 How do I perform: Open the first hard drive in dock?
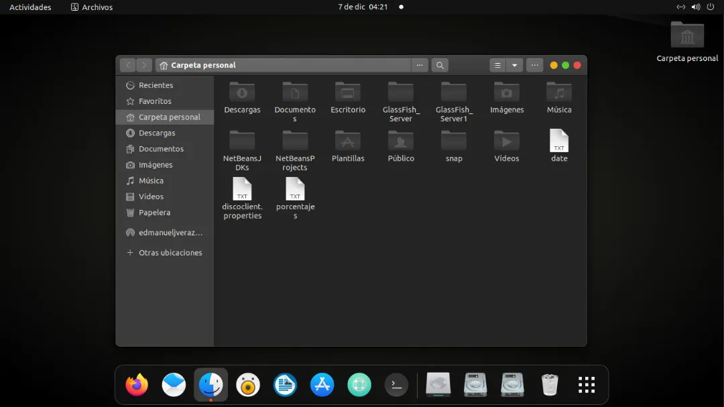475,384
